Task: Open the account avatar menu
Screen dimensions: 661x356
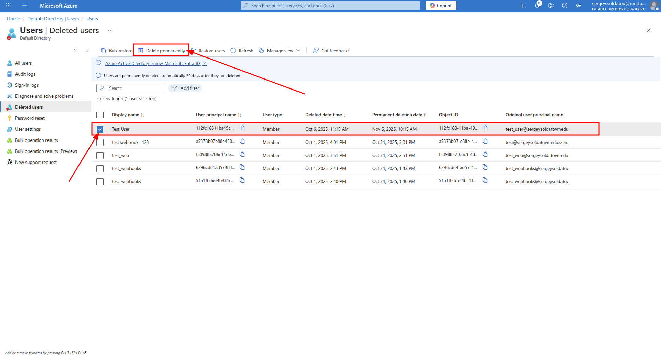Action: coord(653,6)
